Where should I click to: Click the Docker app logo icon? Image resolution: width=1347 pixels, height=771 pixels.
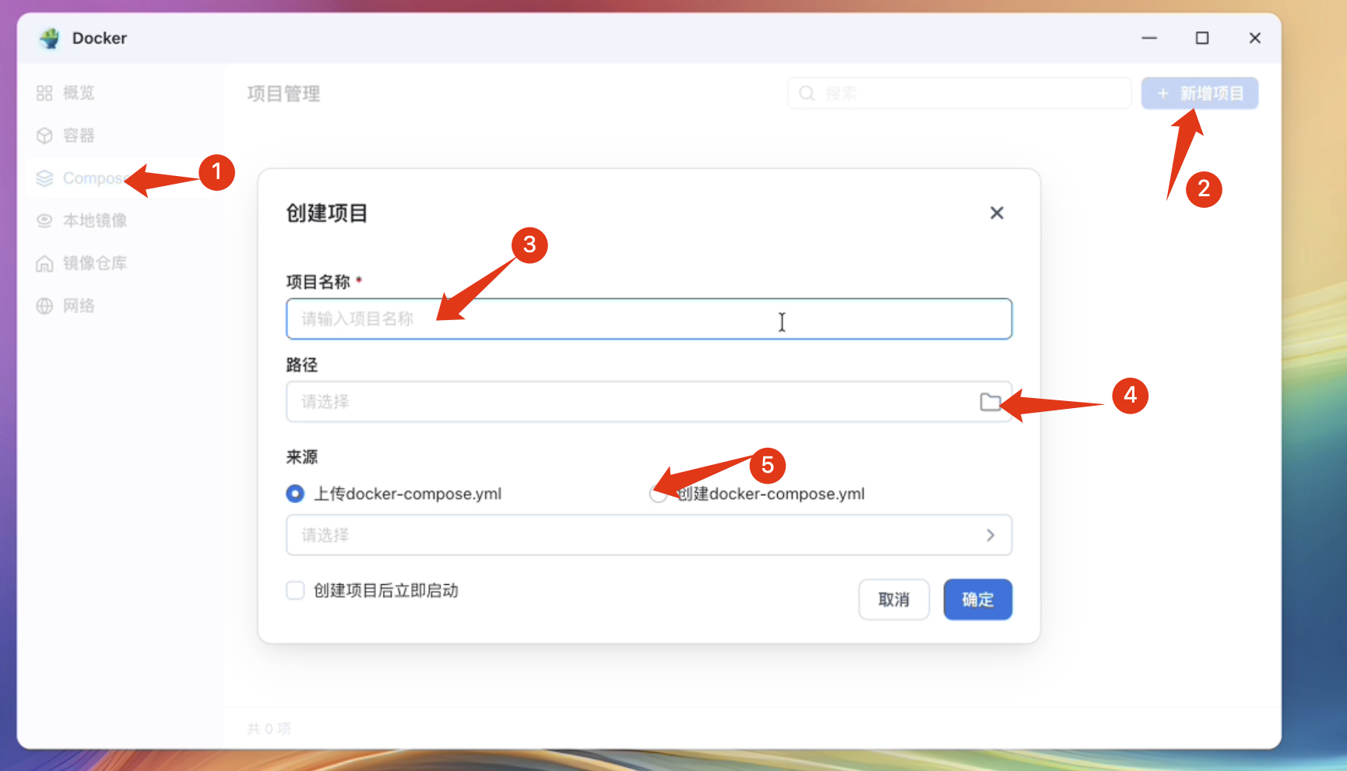(51, 38)
